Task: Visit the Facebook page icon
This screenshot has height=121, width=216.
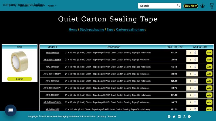Action: (x=169, y=117)
